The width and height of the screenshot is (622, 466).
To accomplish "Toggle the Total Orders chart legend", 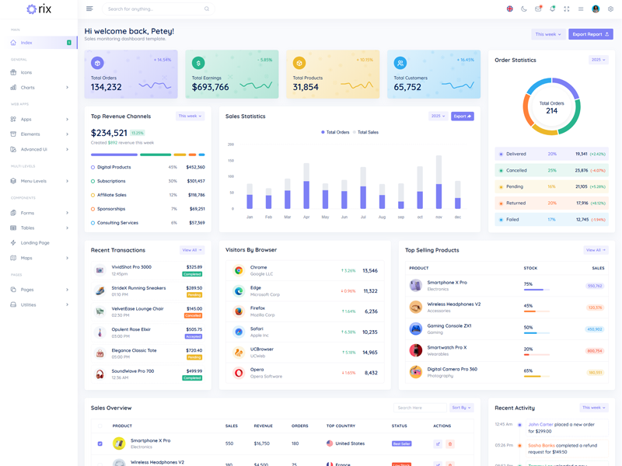I will click(x=335, y=132).
